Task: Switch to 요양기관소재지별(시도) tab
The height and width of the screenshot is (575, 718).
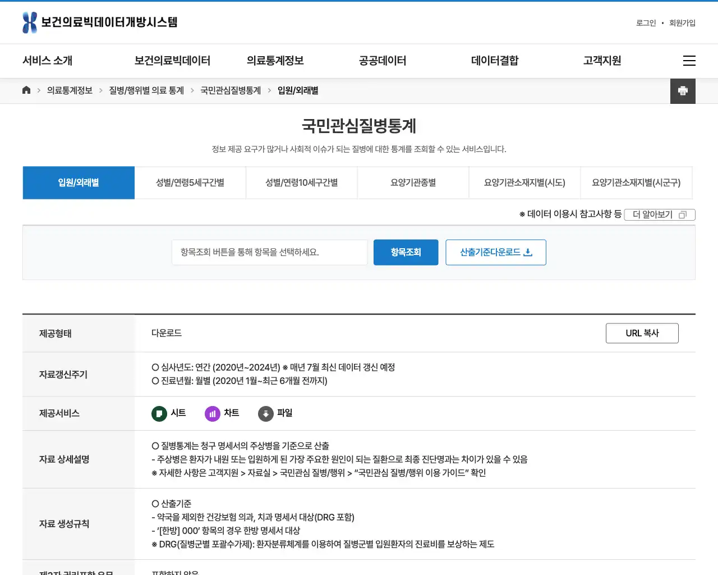Action: pos(524,182)
